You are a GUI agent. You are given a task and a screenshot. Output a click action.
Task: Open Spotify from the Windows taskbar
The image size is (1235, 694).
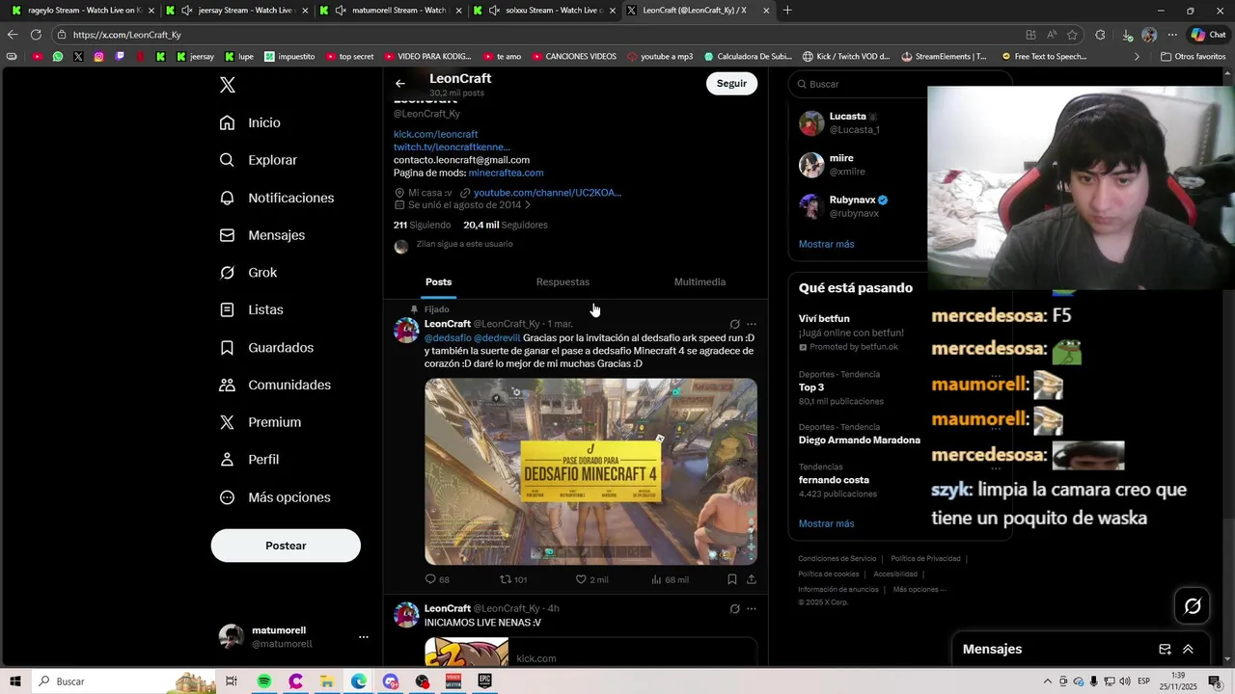pos(264,681)
